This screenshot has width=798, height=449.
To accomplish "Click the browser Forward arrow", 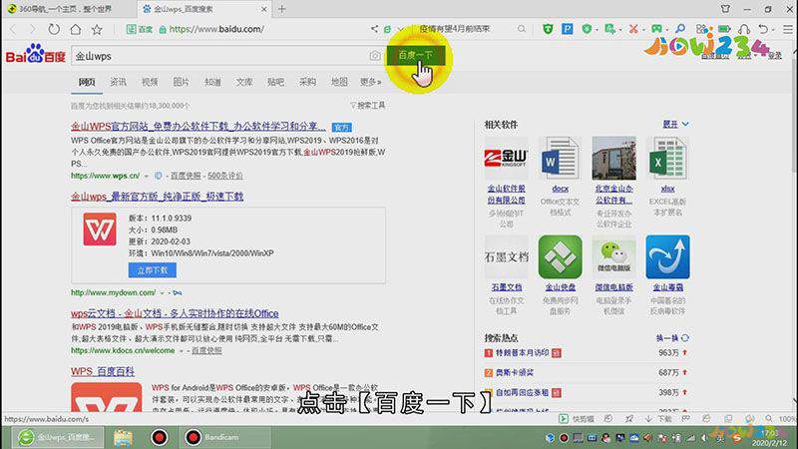I will click(x=33, y=29).
